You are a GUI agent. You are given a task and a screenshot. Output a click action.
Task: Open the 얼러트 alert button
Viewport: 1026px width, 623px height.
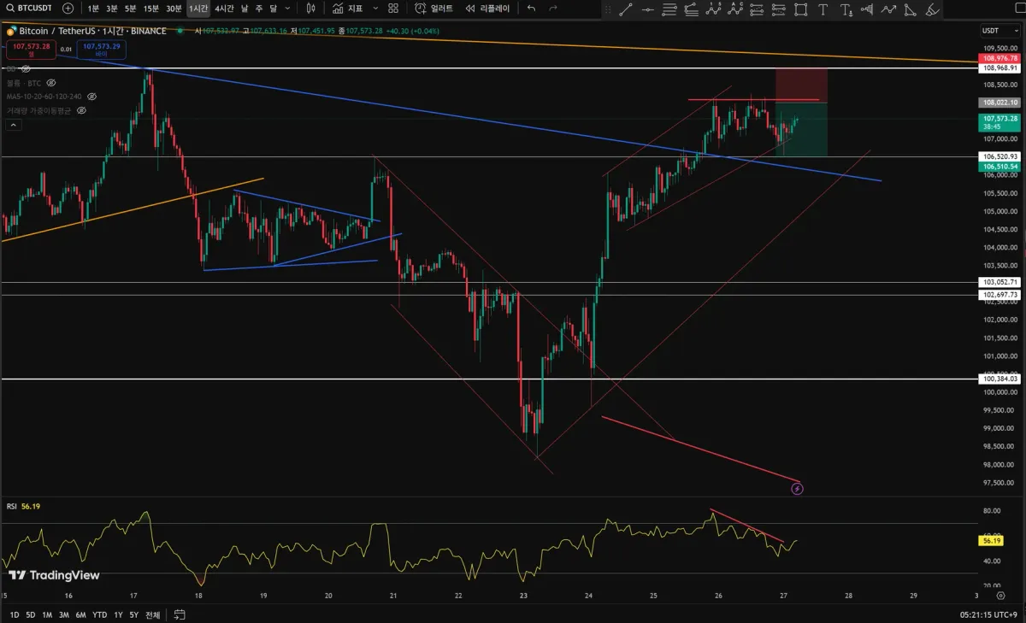click(434, 9)
